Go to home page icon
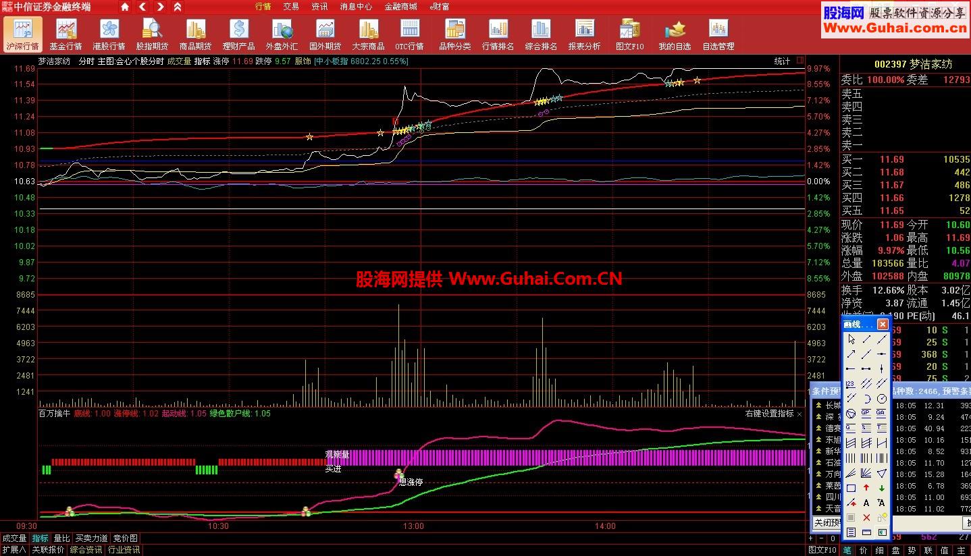 pos(125,7)
